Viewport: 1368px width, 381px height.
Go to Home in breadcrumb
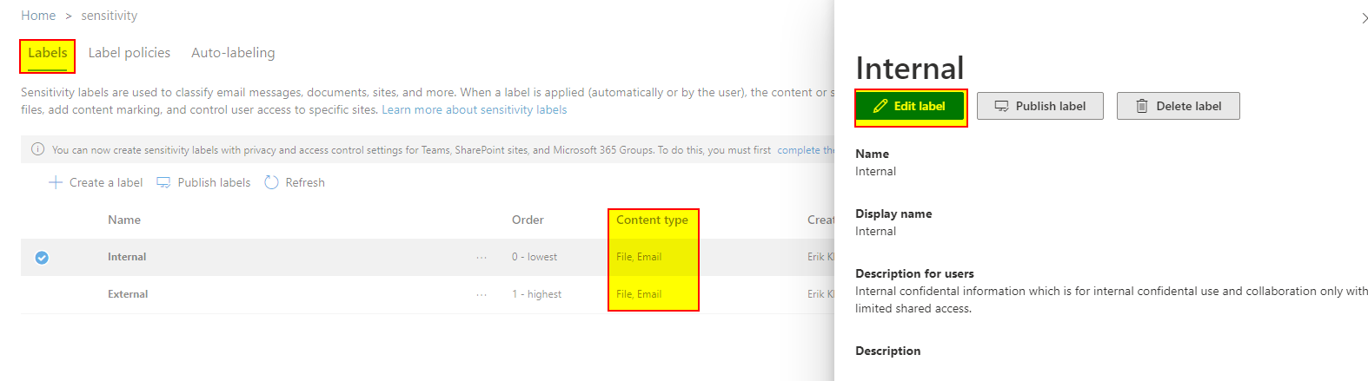click(38, 16)
